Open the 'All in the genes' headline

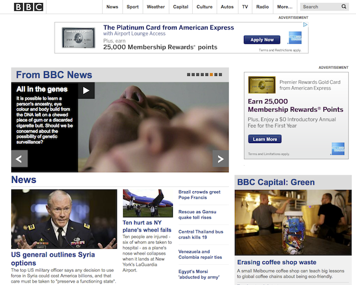(x=42, y=89)
